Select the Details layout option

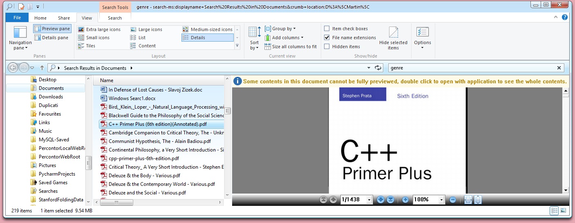(208, 38)
